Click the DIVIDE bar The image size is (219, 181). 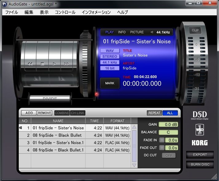(50, 99)
